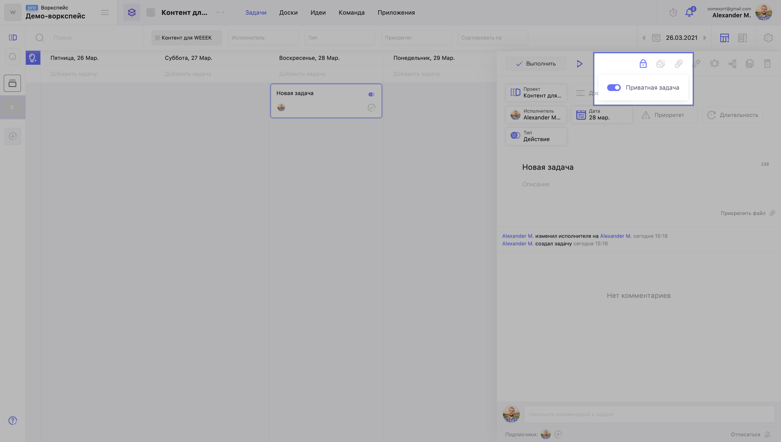Open the Контент для WEEEK project filter
This screenshot has width=781, height=442.
click(187, 38)
